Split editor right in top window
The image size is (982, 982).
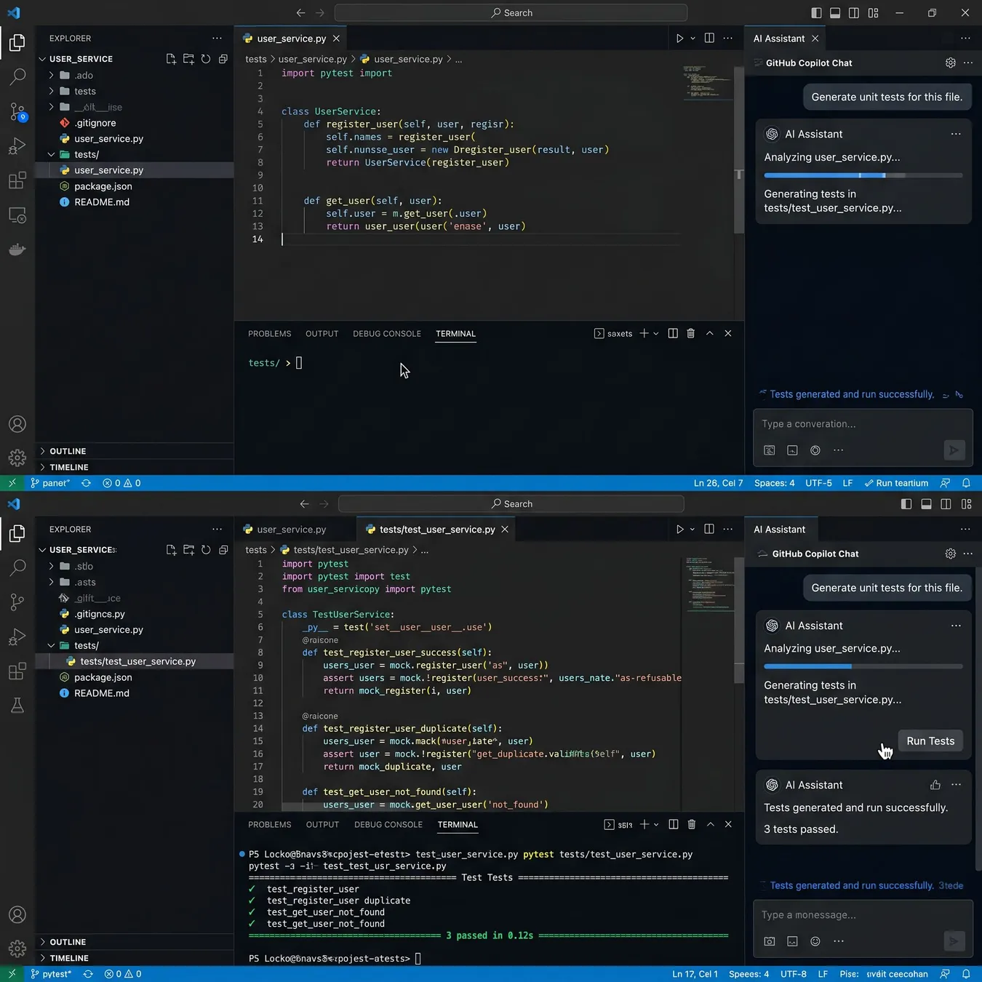pyautogui.click(x=709, y=38)
